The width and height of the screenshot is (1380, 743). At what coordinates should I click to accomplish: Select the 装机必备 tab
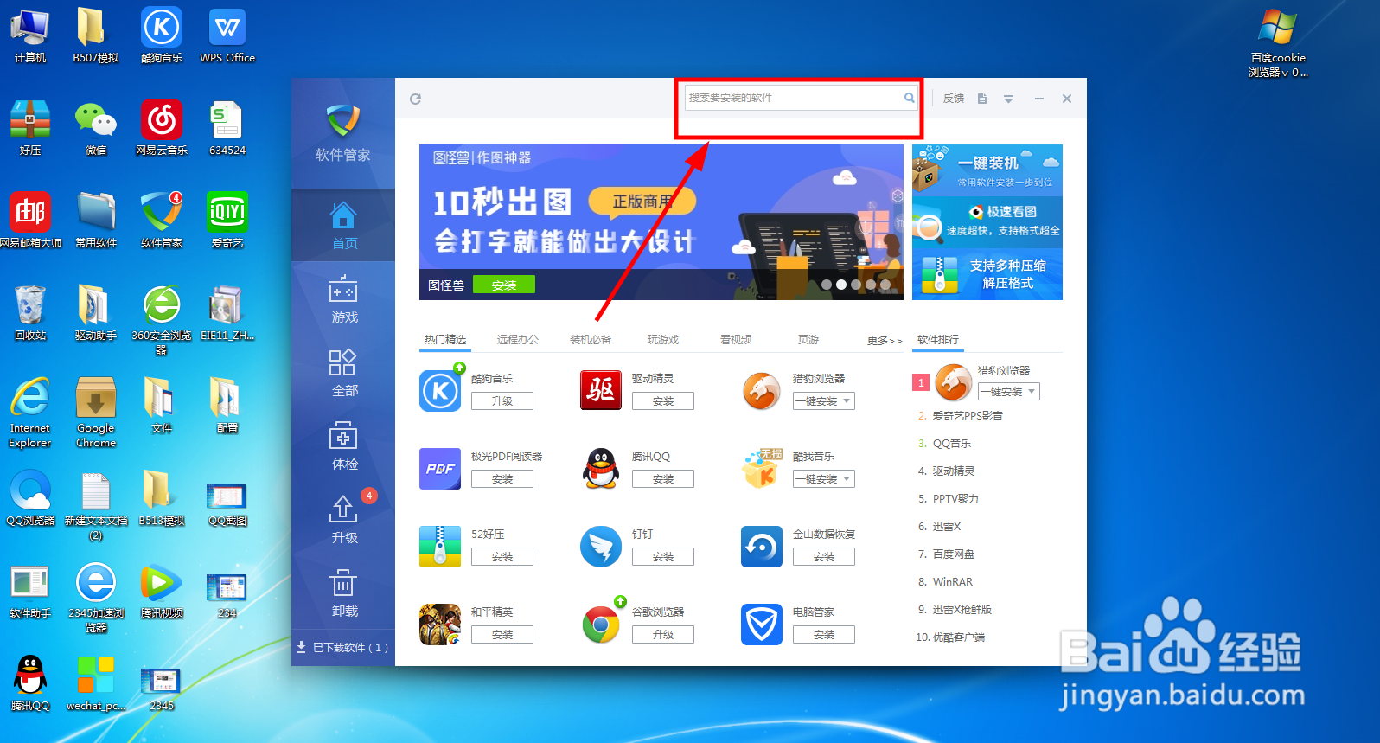coord(591,340)
